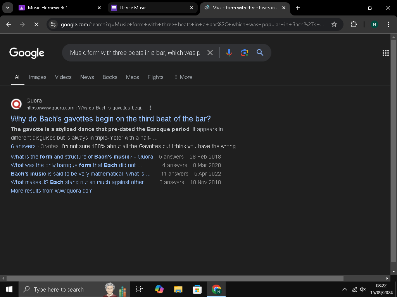
Task: Open the quora.com result URL breadcrumb
Action: (86, 108)
